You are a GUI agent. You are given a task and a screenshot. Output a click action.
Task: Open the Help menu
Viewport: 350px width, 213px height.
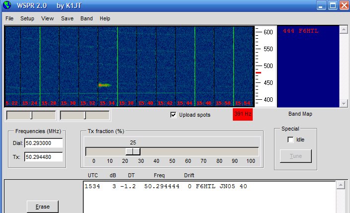(x=105, y=18)
